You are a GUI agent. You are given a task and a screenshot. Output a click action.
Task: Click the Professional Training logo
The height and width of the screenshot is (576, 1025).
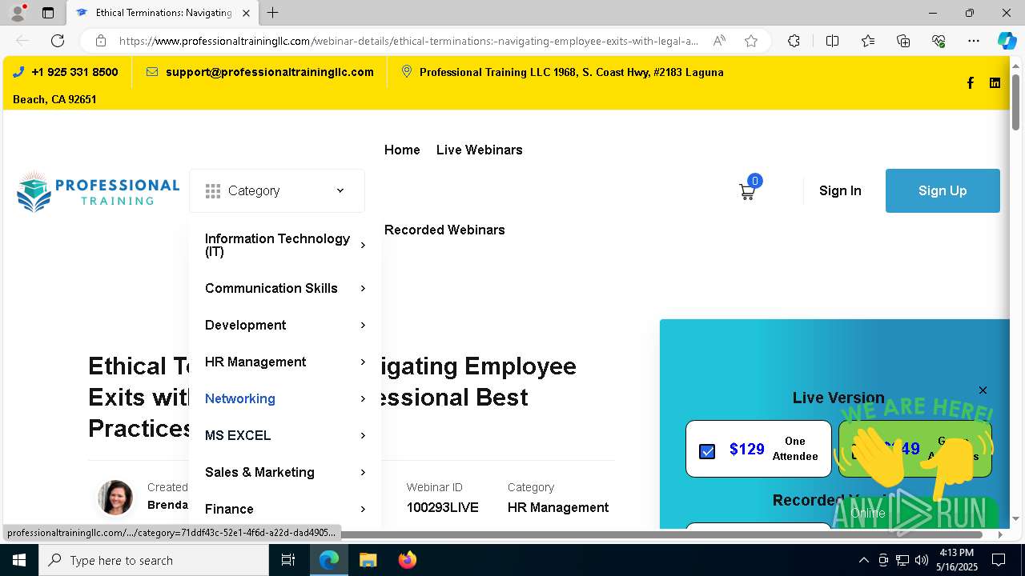tap(98, 191)
